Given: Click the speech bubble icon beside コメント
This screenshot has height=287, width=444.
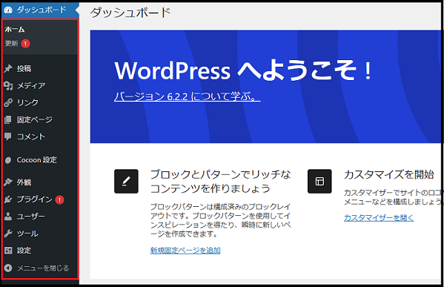Looking at the screenshot, I should (x=8, y=136).
